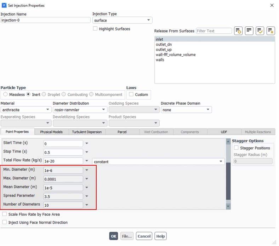Screen dimensions: 279x246
Task: Click the deselect-all surfaces X list icon
Action: [271, 31]
